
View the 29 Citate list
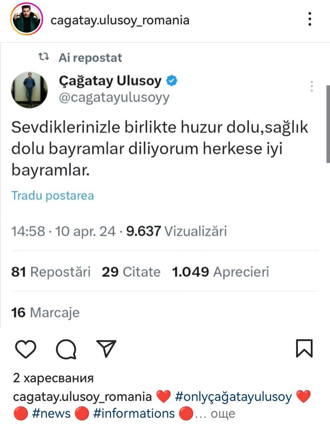coord(131,272)
